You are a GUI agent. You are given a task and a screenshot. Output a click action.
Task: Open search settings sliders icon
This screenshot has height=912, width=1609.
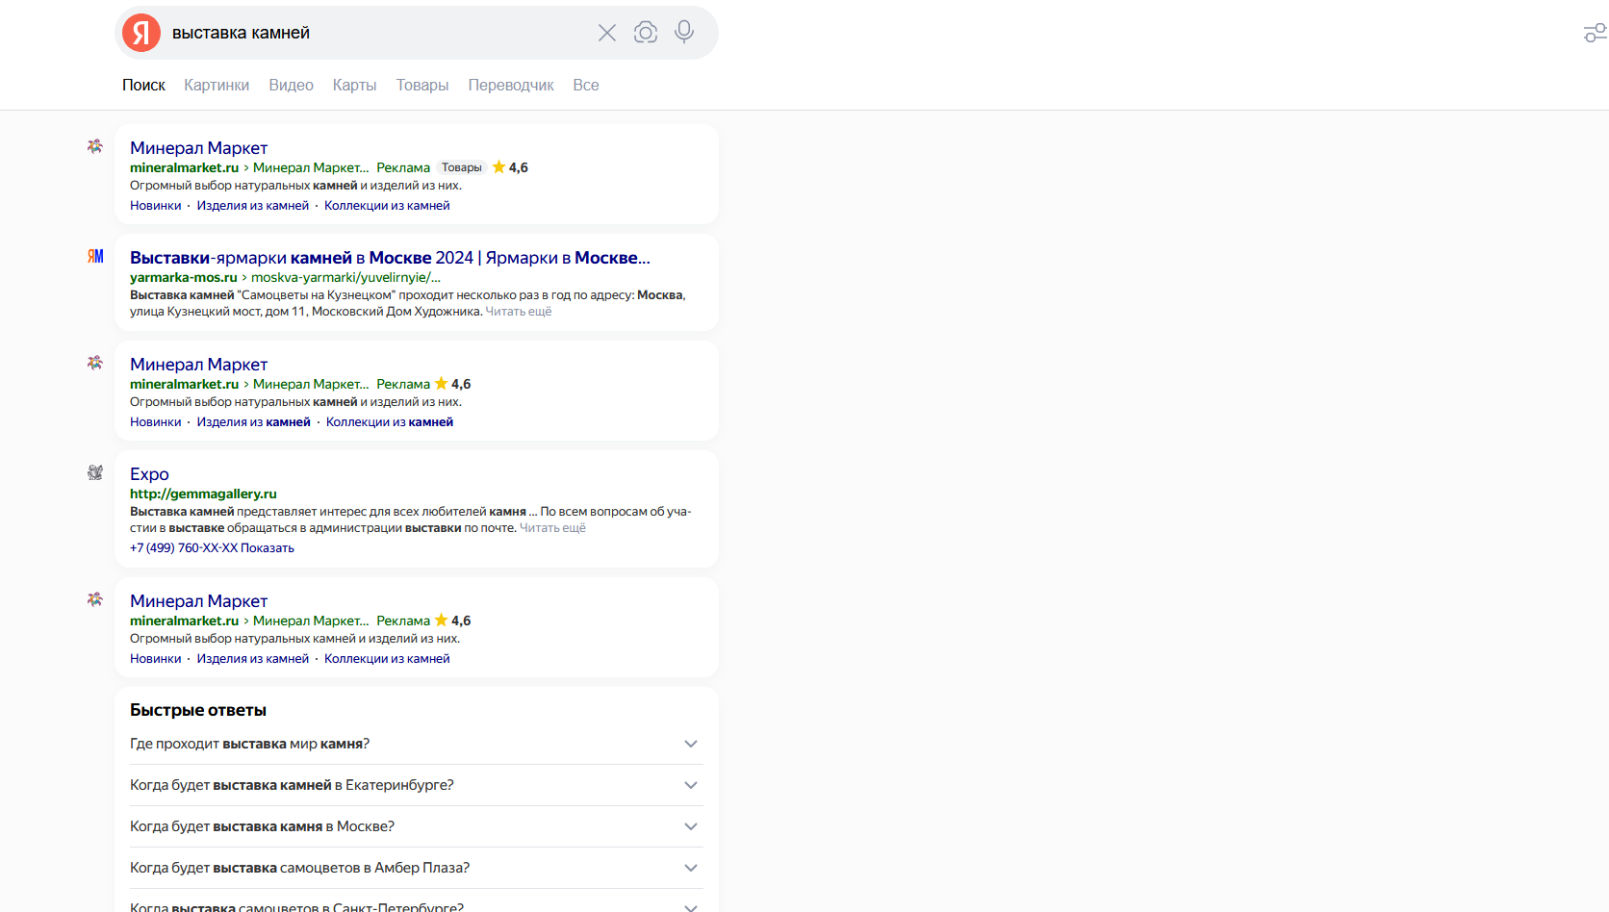1595,33
